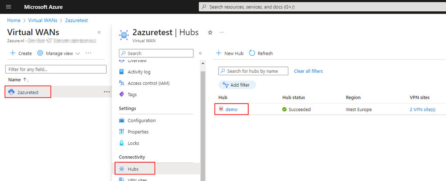Open the Manage view dropdown
This screenshot has height=181, width=446.
tap(59, 53)
